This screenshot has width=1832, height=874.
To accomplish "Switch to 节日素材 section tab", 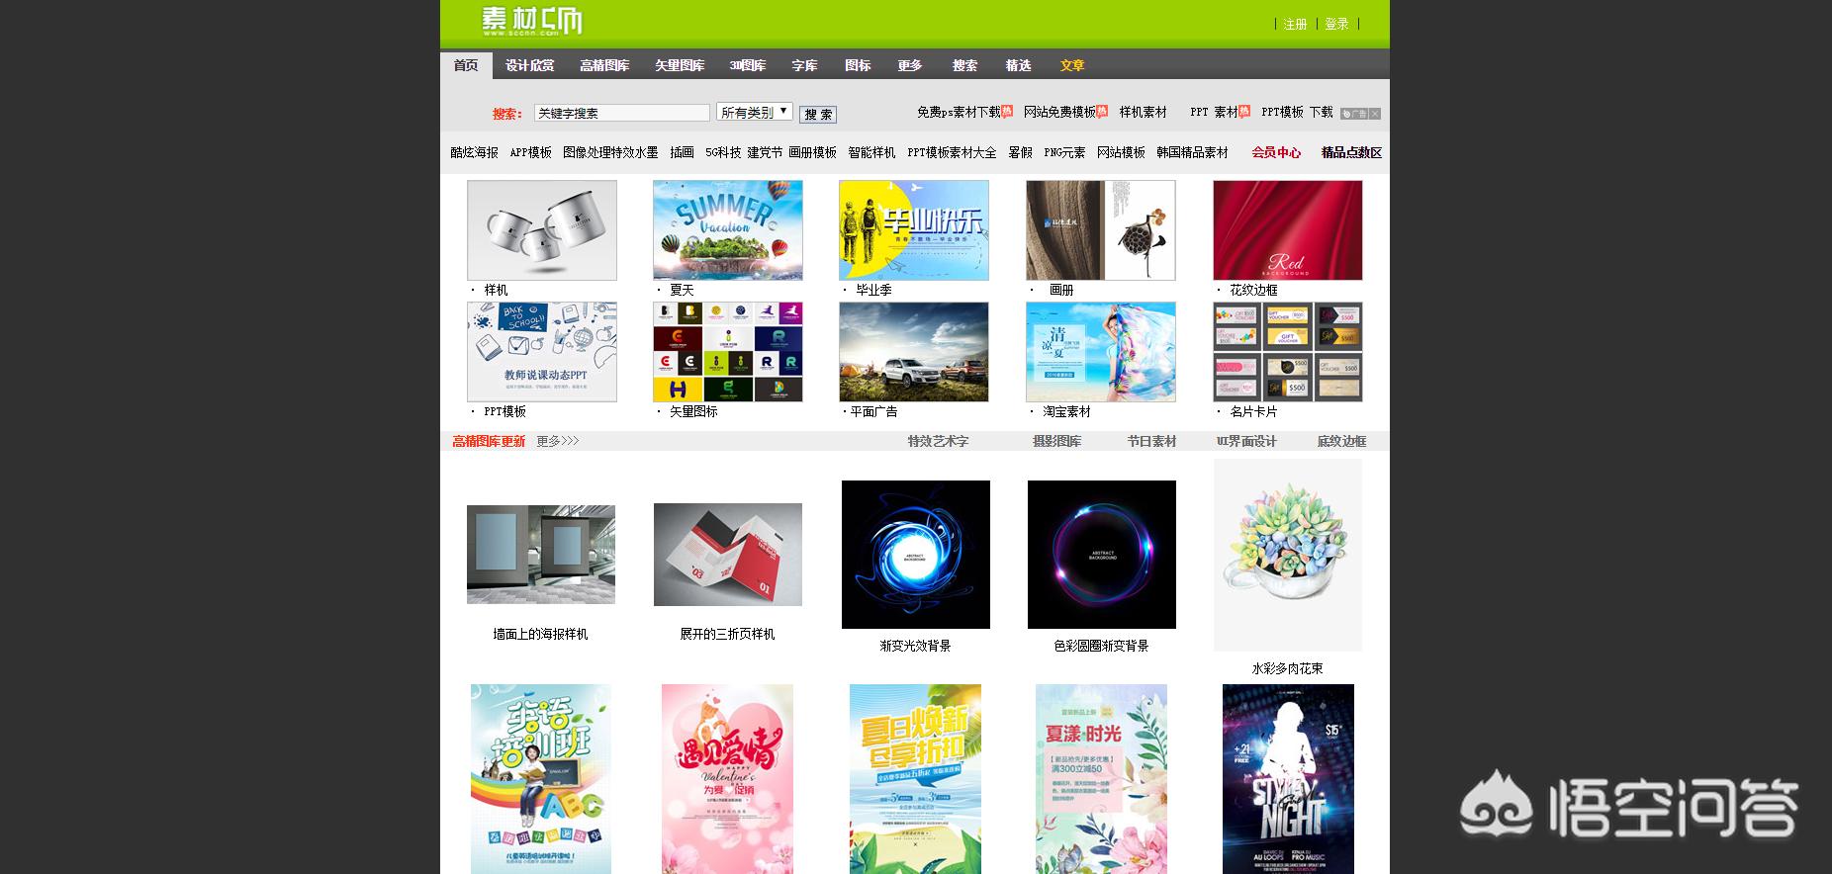I will (x=1151, y=441).
